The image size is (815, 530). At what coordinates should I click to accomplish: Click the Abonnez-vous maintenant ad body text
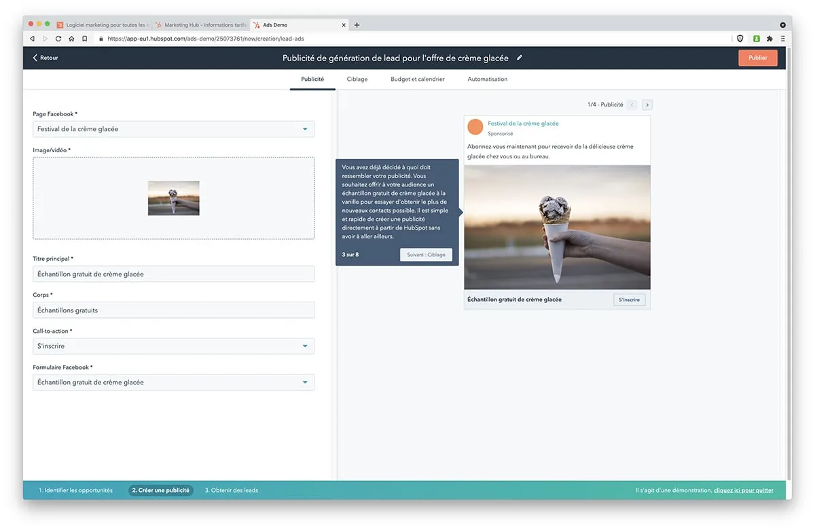tap(551, 151)
